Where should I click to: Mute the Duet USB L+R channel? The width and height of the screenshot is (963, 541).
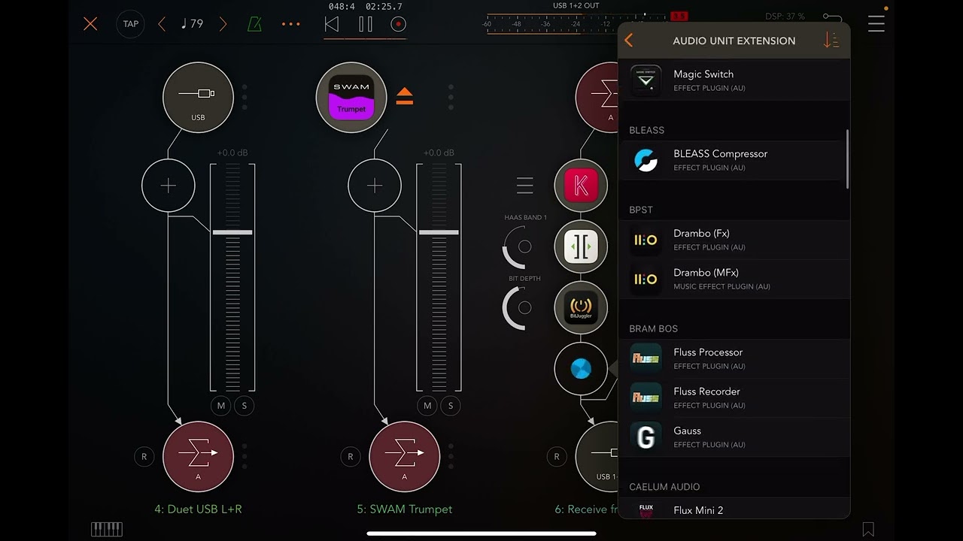tap(221, 406)
